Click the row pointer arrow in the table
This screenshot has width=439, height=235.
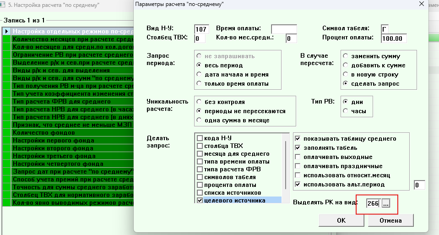click(x=6, y=32)
